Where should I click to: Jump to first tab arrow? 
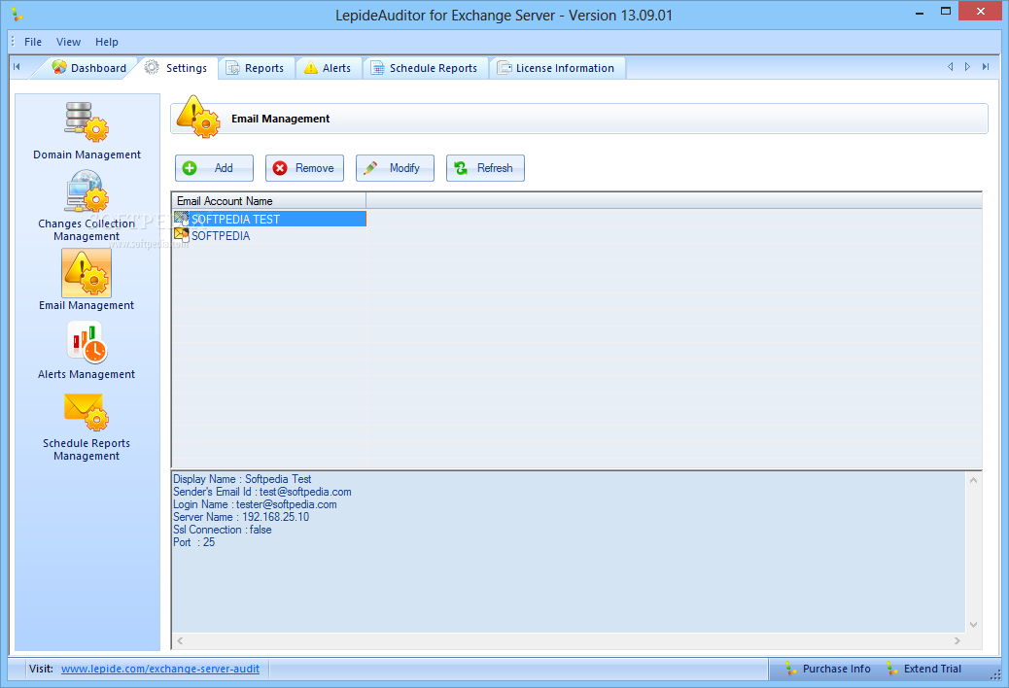17,66
